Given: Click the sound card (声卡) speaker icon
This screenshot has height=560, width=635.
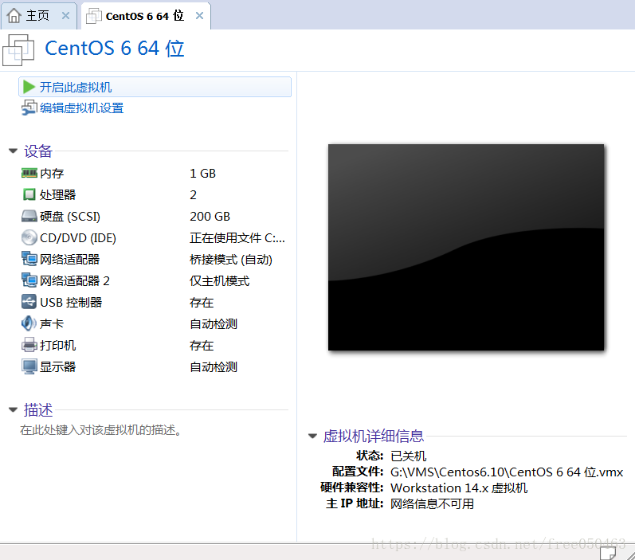Looking at the screenshot, I should pos(29,323).
